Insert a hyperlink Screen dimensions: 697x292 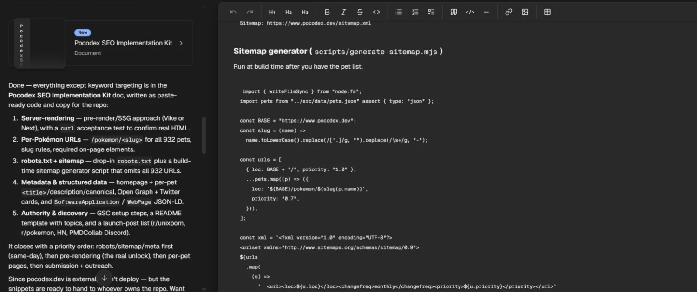pyautogui.click(x=508, y=12)
